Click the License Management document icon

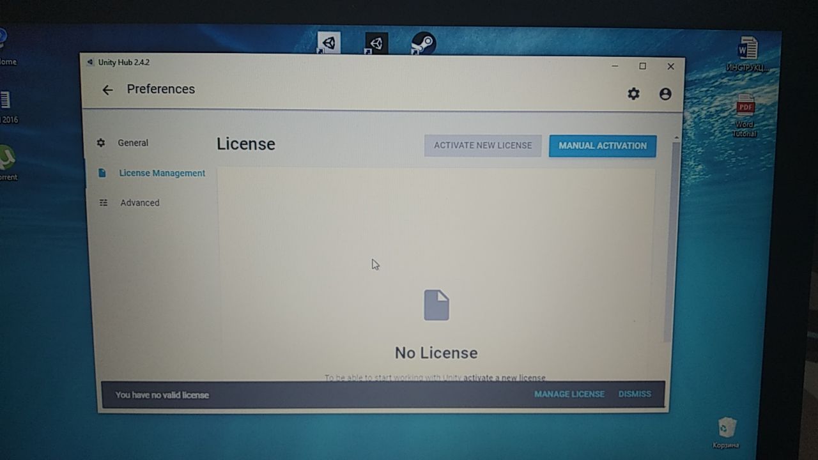point(102,173)
